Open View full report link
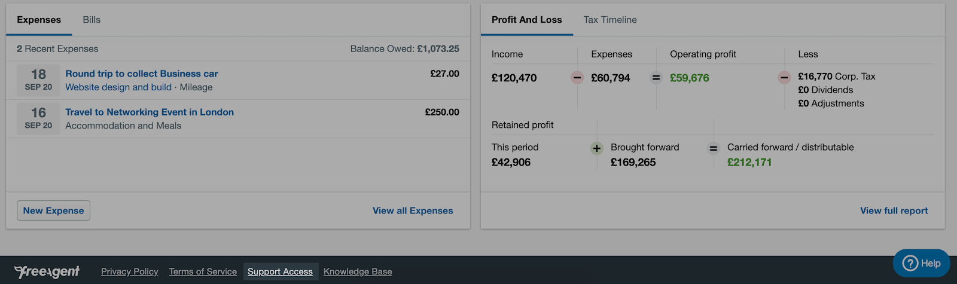The image size is (957, 284). coord(894,210)
